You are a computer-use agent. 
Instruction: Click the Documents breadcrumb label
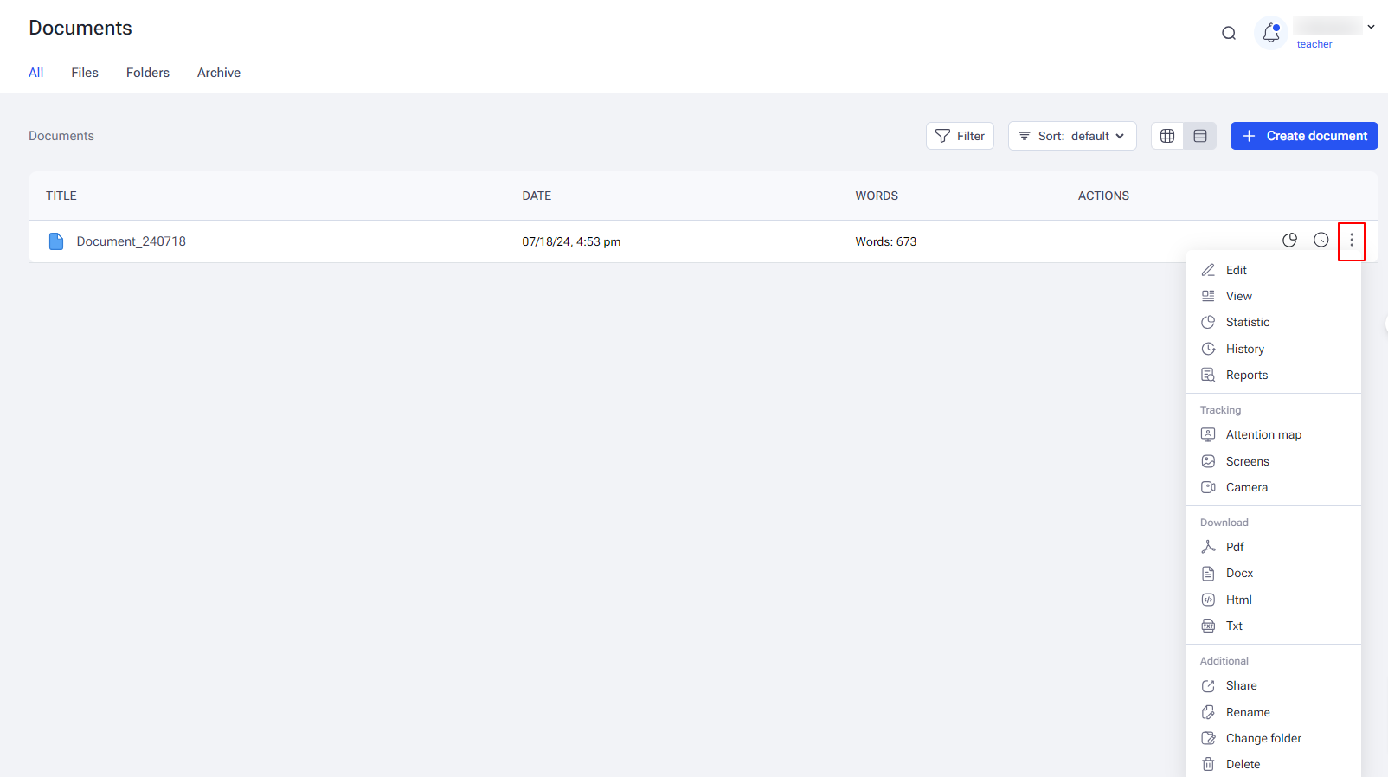coord(61,136)
